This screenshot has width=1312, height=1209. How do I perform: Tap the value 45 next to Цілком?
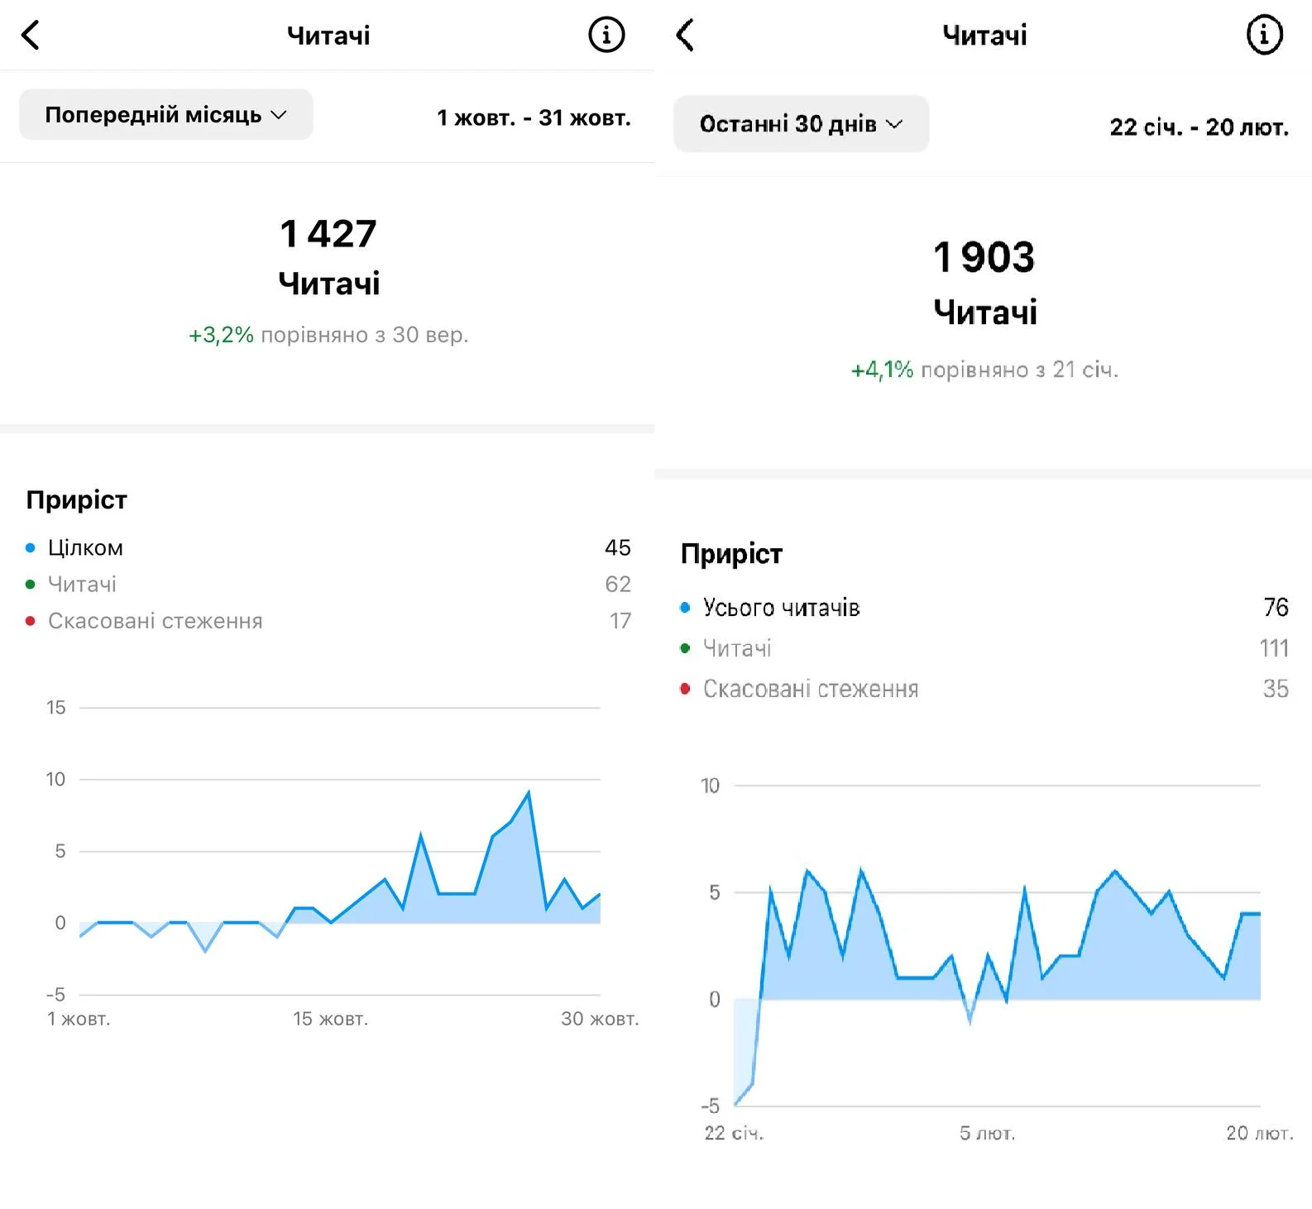(x=617, y=547)
